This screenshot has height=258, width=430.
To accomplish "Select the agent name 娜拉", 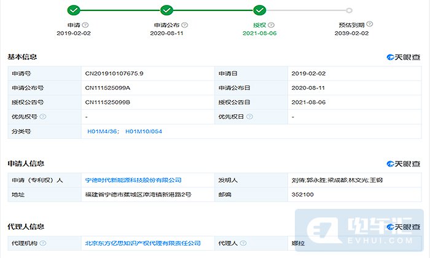I will coord(298,243).
